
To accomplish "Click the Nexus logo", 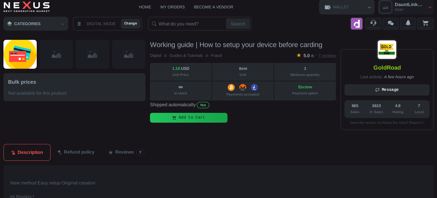I will 27,7.
